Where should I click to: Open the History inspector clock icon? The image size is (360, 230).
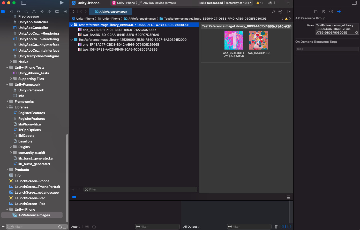tap(323, 11)
